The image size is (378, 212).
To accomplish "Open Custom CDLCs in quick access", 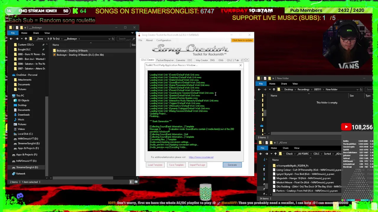I will (x=26, y=45).
